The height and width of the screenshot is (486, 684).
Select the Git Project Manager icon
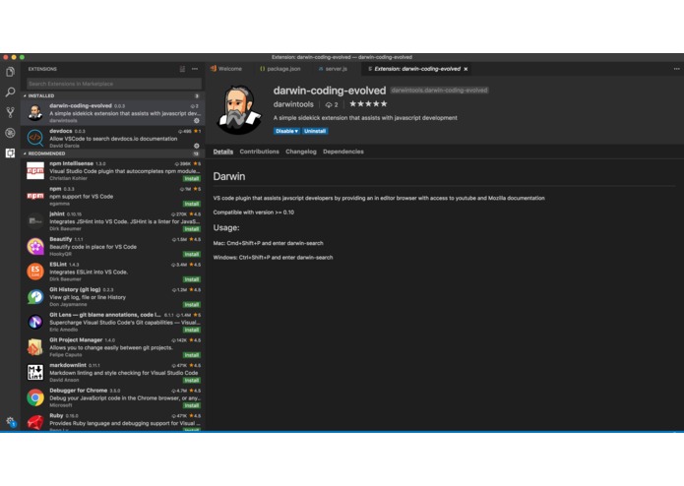35,347
